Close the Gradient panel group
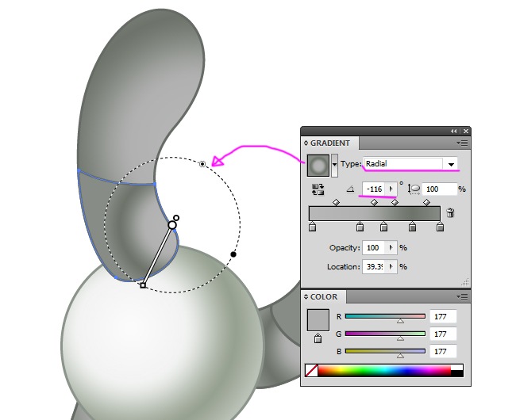This screenshot has width=516, height=420. pyautogui.click(x=466, y=131)
